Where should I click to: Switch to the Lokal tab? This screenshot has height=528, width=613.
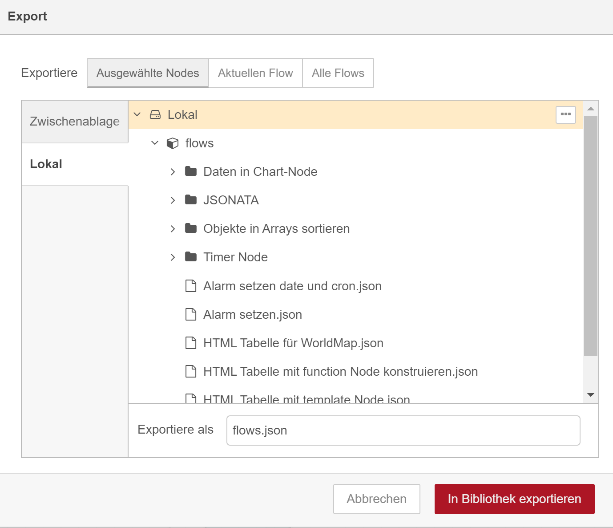click(75, 164)
